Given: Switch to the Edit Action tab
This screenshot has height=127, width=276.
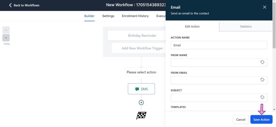Looking at the screenshot, I should point(192,26).
